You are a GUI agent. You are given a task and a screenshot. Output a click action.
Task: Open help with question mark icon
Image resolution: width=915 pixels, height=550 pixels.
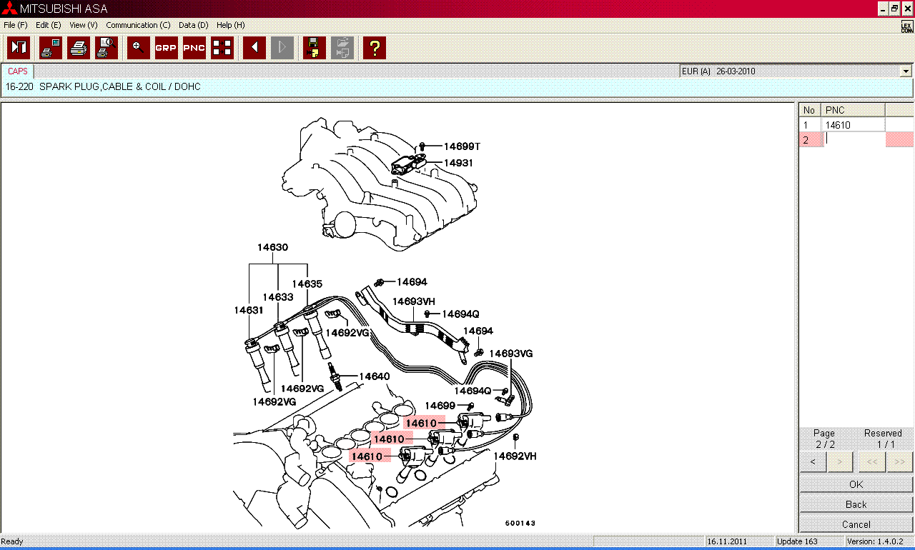[x=374, y=48]
